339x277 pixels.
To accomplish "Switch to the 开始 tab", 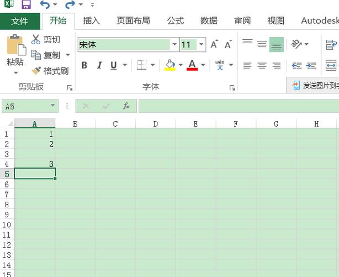I will click(58, 21).
